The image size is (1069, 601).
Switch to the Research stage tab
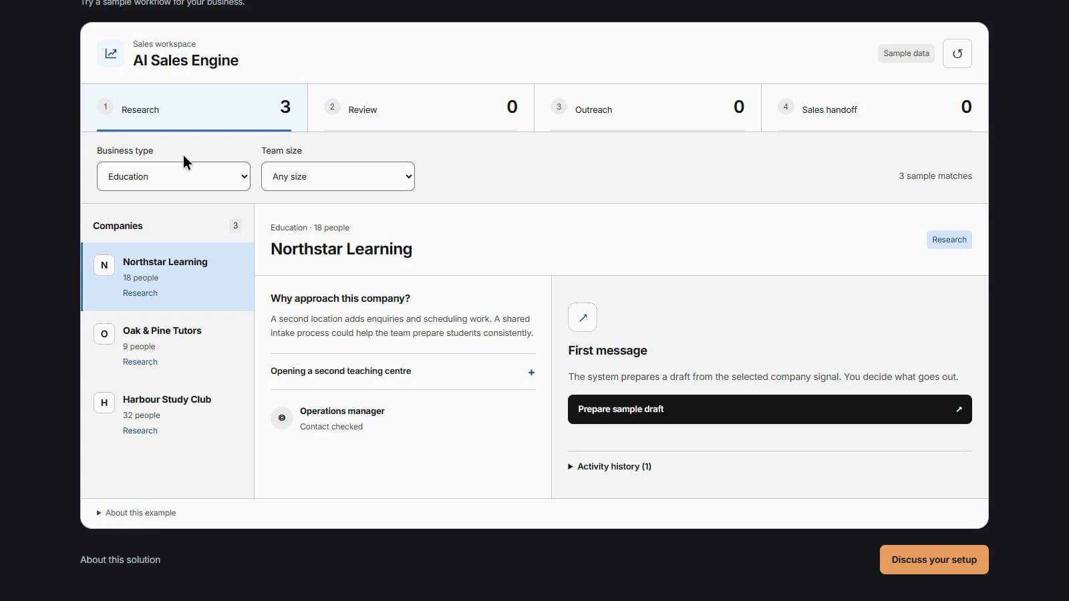[x=194, y=108]
